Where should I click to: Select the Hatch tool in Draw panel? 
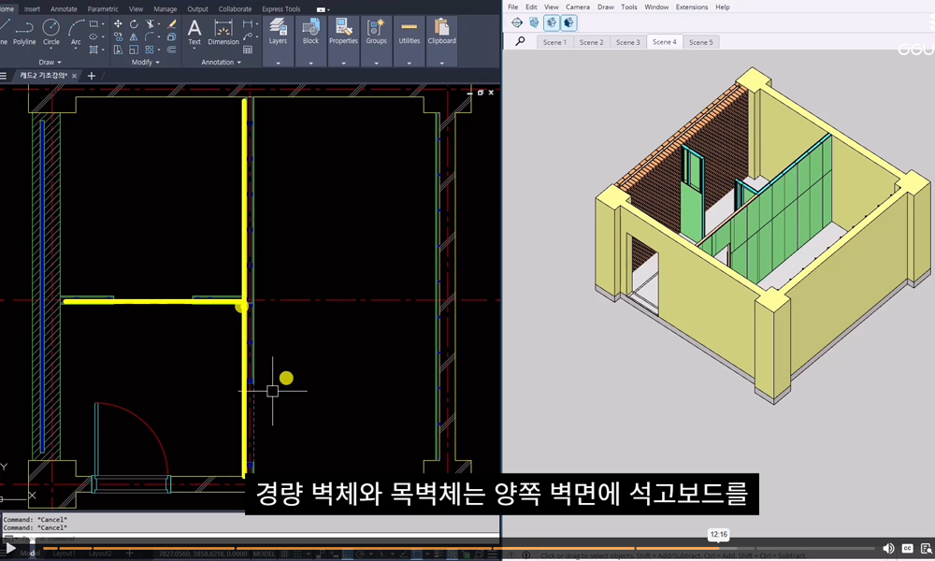point(93,50)
